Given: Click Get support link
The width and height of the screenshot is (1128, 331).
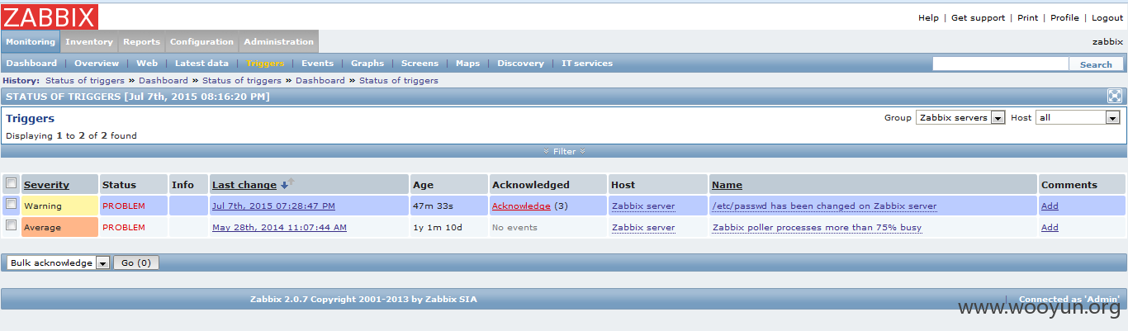Looking at the screenshot, I should (979, 17).
